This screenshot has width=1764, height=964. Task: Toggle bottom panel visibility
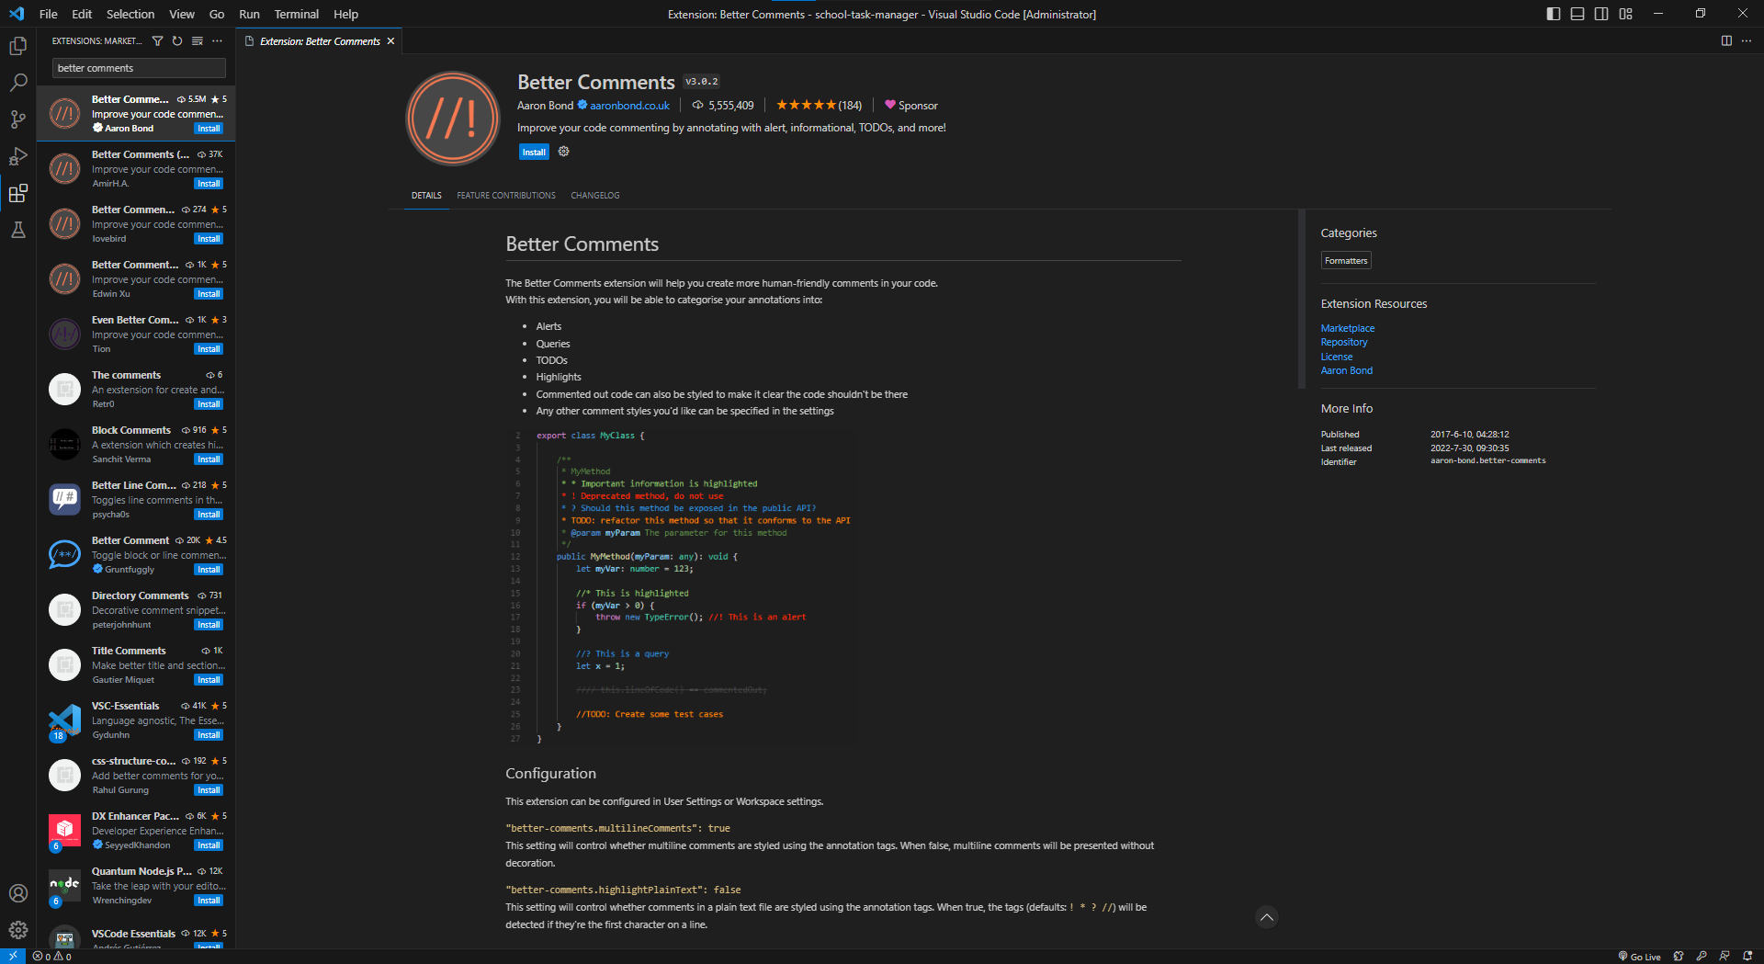click(1577, 14)
